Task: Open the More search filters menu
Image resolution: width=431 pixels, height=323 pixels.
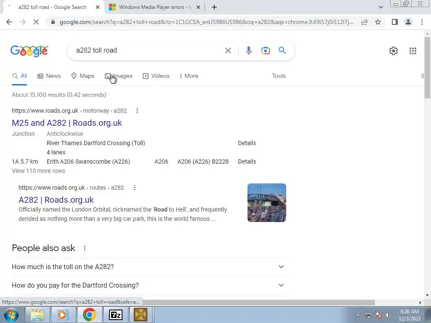Action: 189,76
